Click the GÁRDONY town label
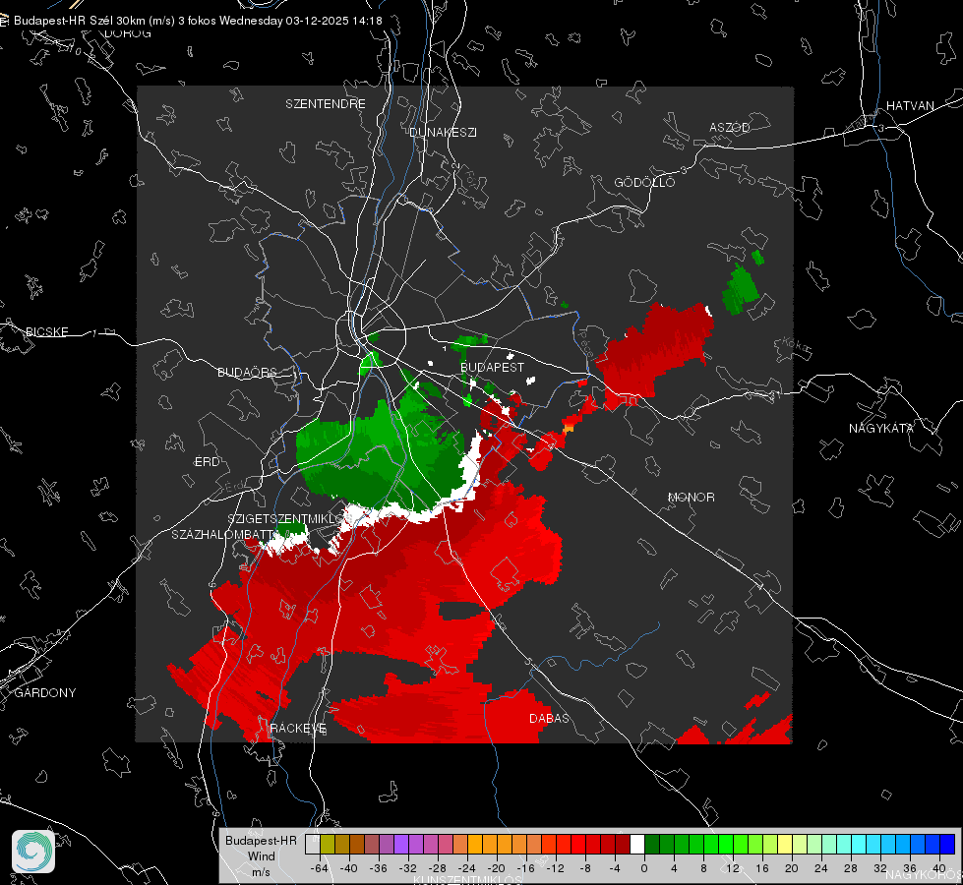The width and height of the screenshot is (963, 885). pos(45,693)
